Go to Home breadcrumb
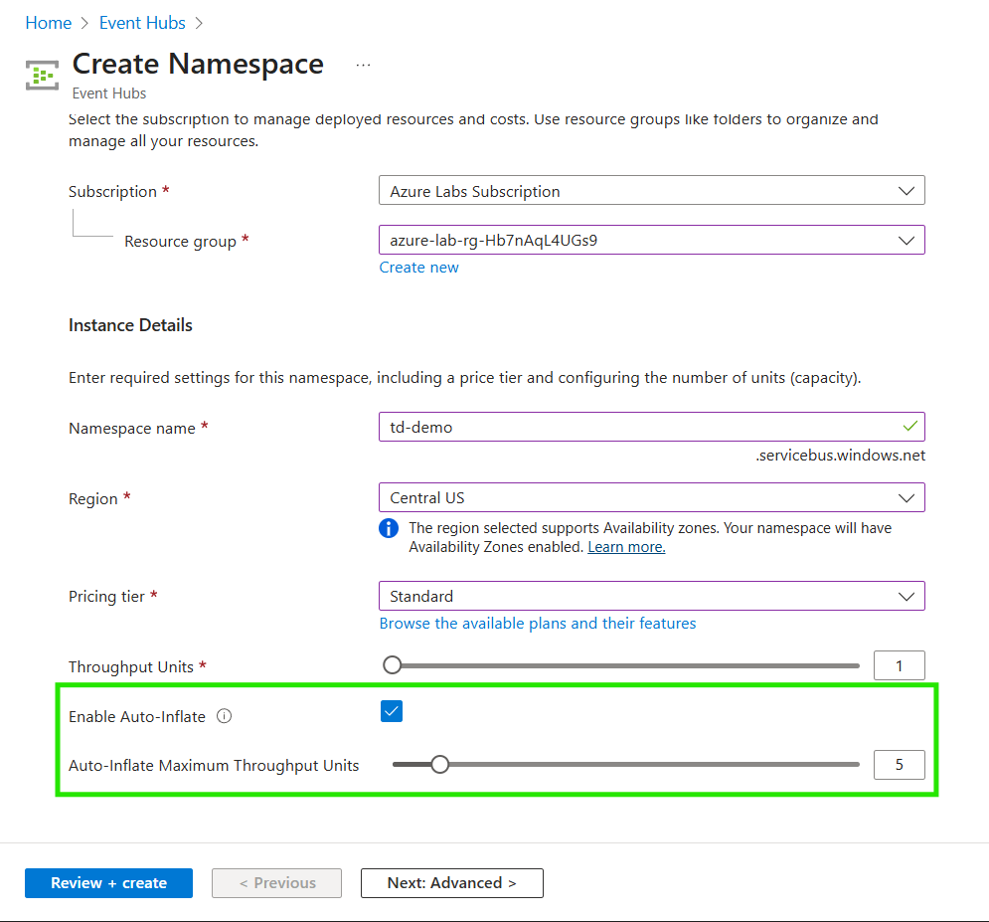The width and height of the screenshot is (989, 922). click(x=48, y=23)
